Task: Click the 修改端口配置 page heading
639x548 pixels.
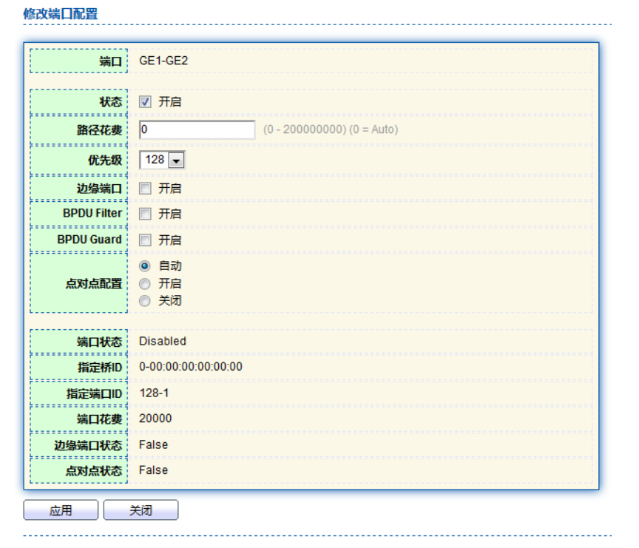Action: pos(61,14)
